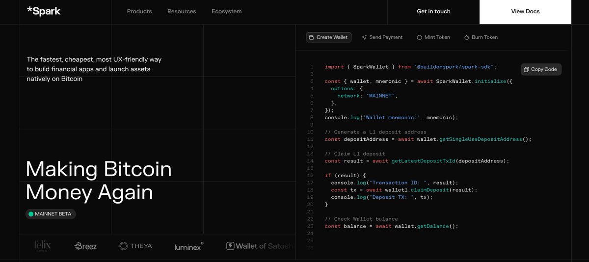Click the copy icon in Copy Code
The height and width of the screenshot is (262, 589).
(526, 69)
